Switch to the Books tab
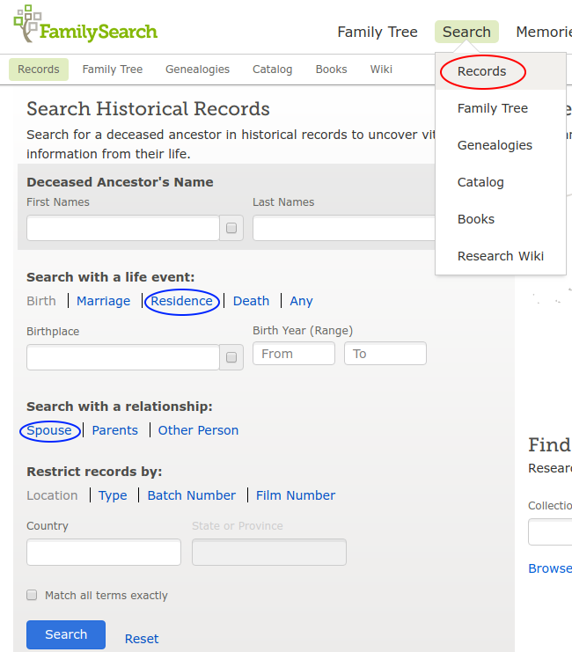The image size is (572, 652). (331, 70)
